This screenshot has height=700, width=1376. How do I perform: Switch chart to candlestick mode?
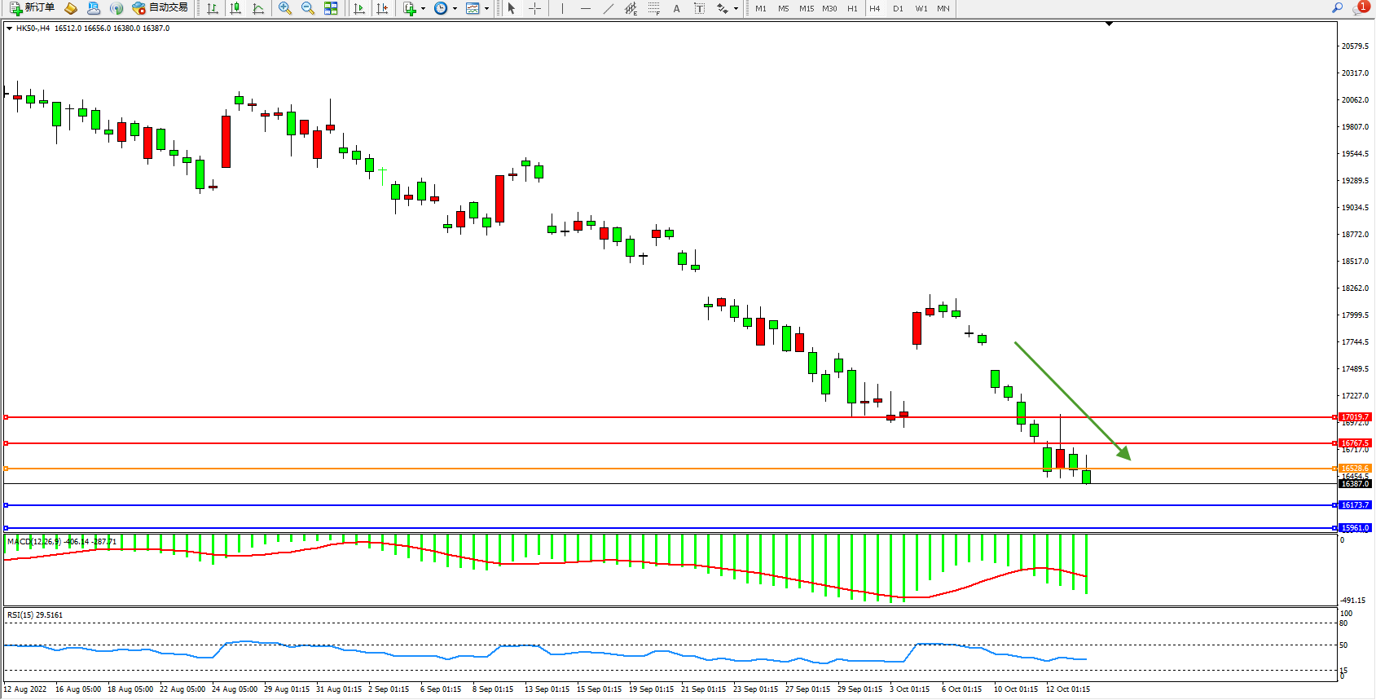tap(235, 8)
